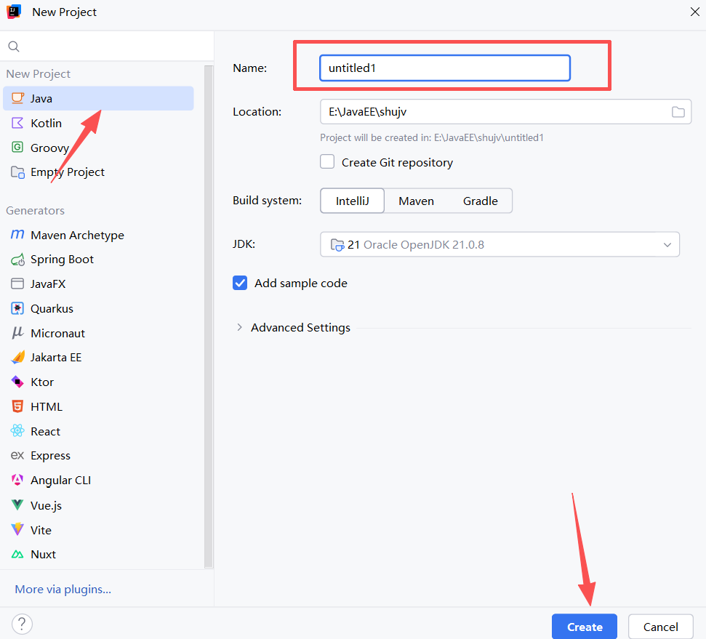706x639 pixels.
Task: Click the Spring Boot leaf icon
Action: pyautogui.click(x=17, y=260)
